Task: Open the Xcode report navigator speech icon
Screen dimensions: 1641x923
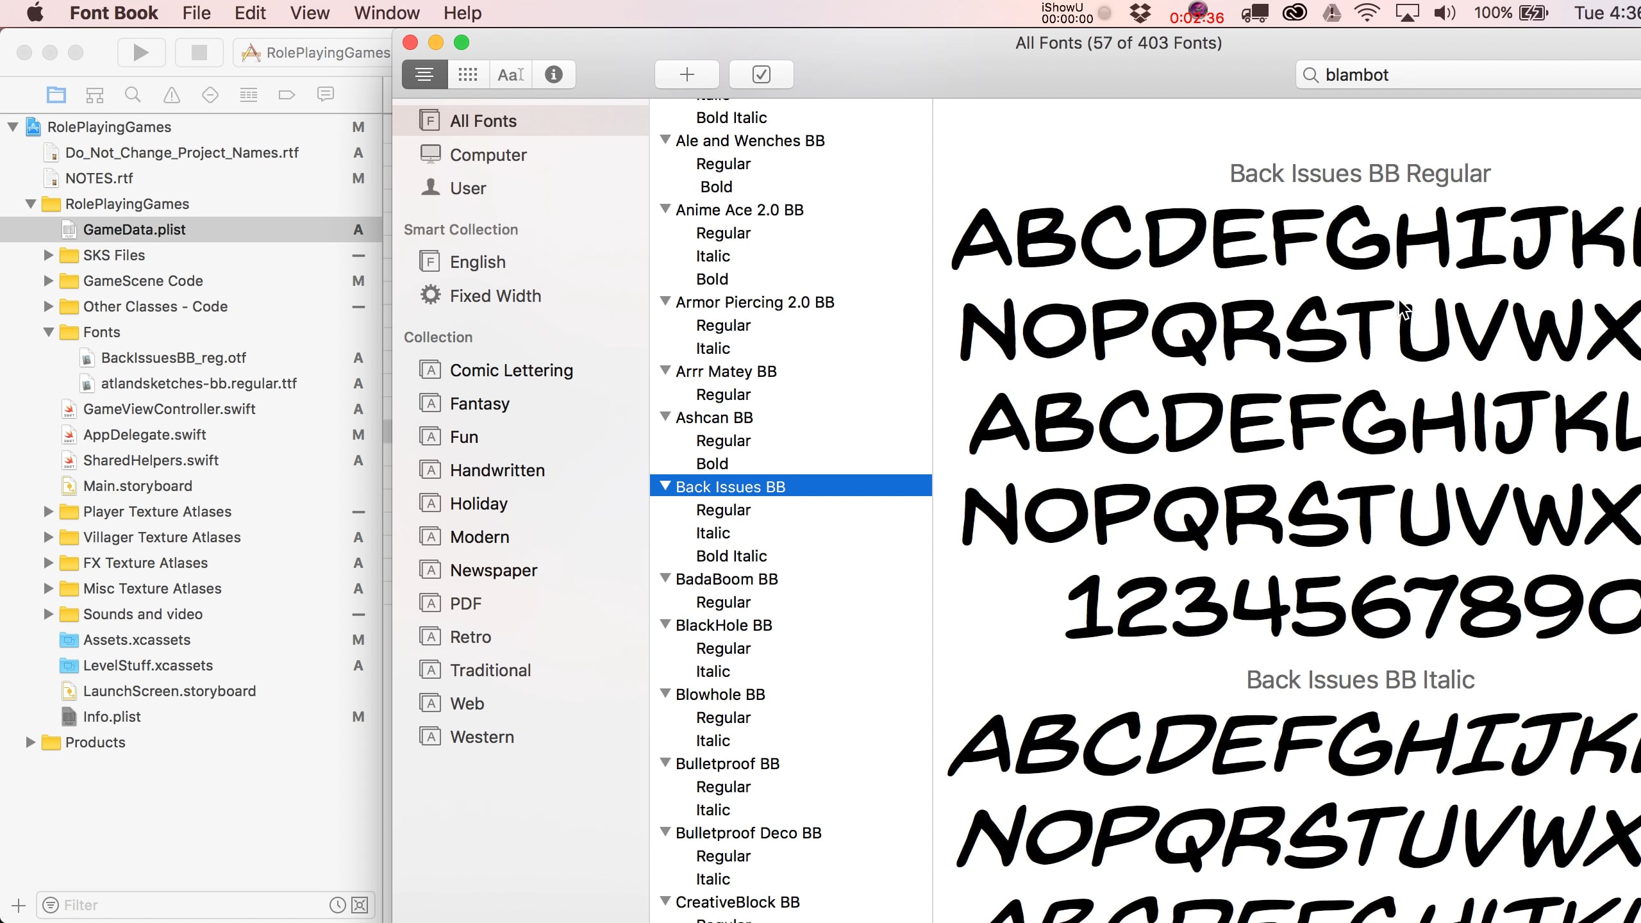Action: pyautogui.click(x=326, y=95)
